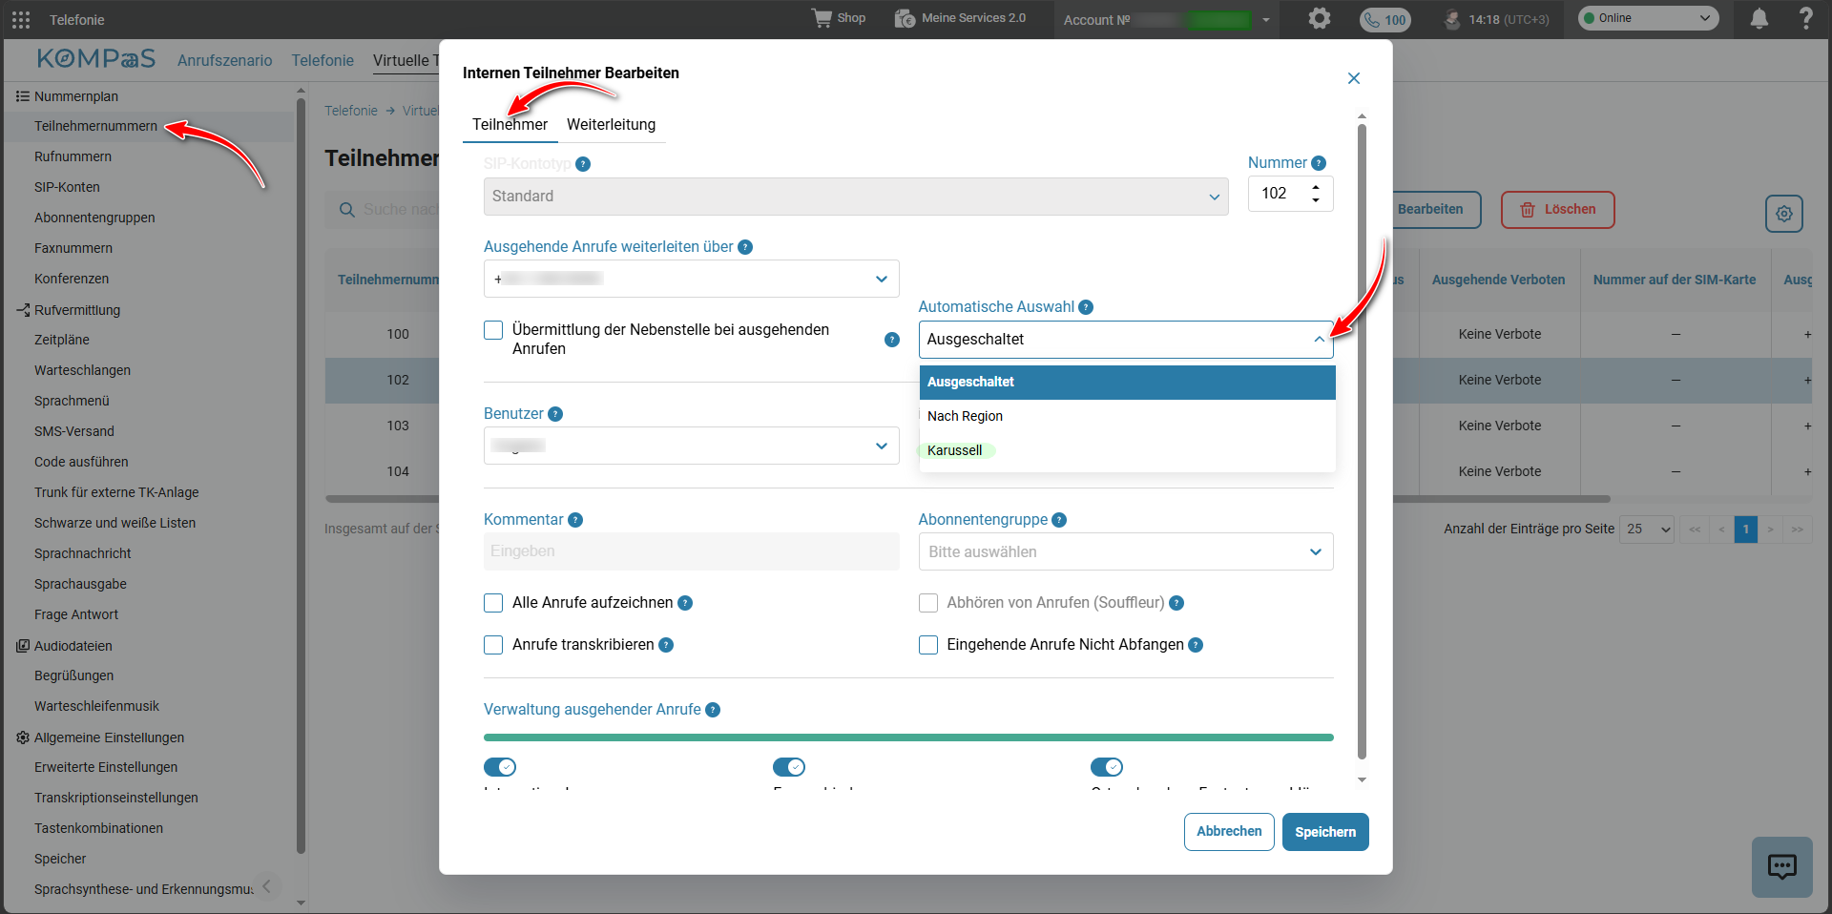Image resolution: width=1832 pixels, height=914 pixels.
Task: Toggle the third outgoing calls switch
Action: pyautogui.click(x=1107, y=767)
